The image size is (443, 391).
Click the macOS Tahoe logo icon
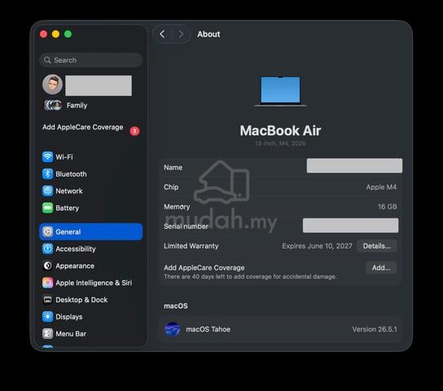pos(173,329)
